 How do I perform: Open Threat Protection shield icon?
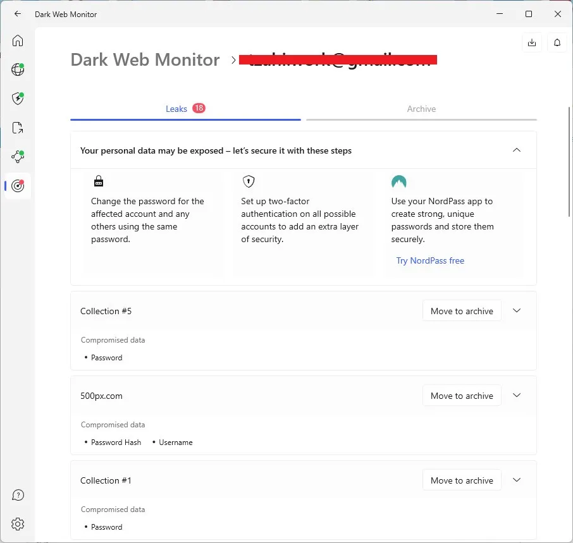[x=18, y=99]
